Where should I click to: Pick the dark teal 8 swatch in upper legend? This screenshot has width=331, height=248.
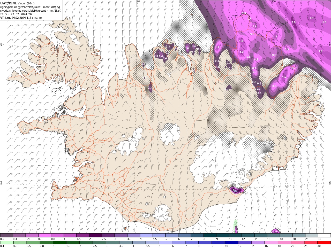click(x=210, y=235)
